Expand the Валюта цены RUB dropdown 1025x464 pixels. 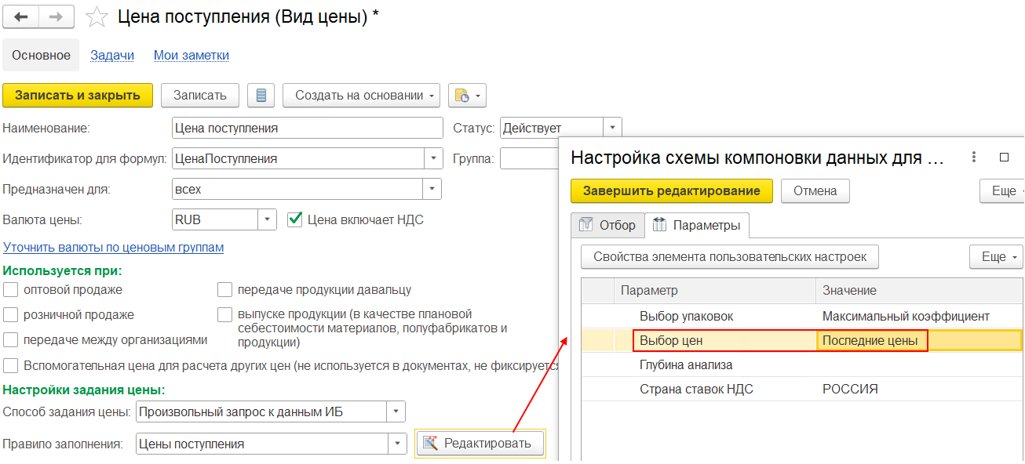pos(267,219)
